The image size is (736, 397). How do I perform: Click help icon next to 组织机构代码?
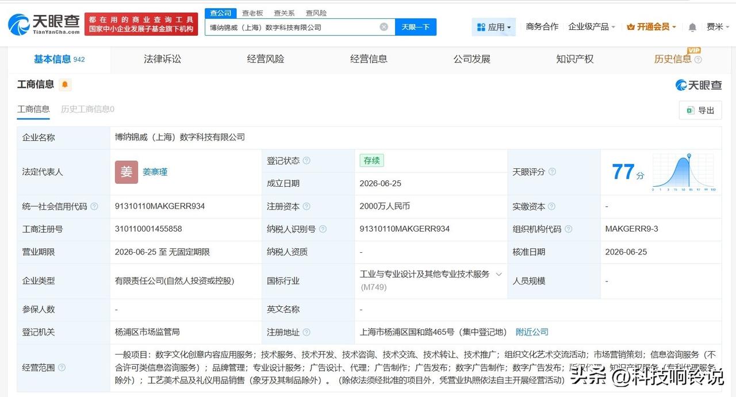568,229
